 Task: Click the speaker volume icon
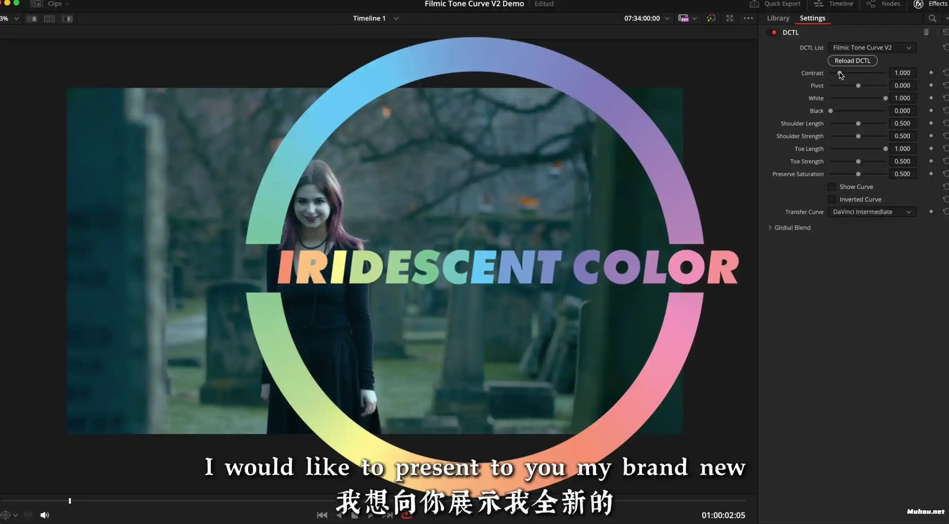[45, 515]
